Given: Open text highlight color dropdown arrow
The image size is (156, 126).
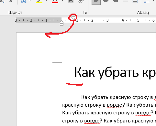Looking at the screenshot, I should [x=47, y=1].
